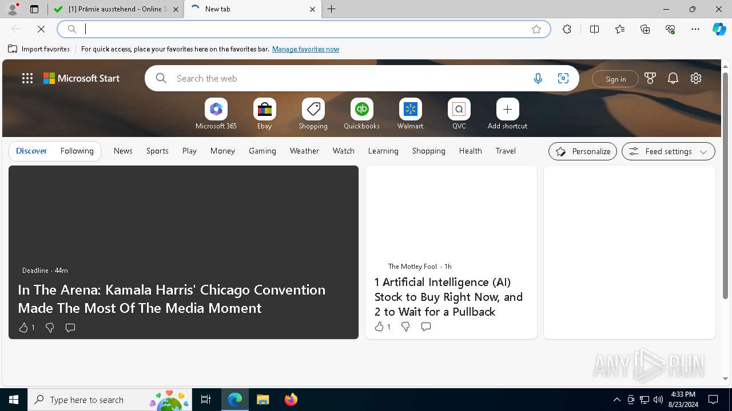
Task: Stop loading the page
Action: pos(41,29)
